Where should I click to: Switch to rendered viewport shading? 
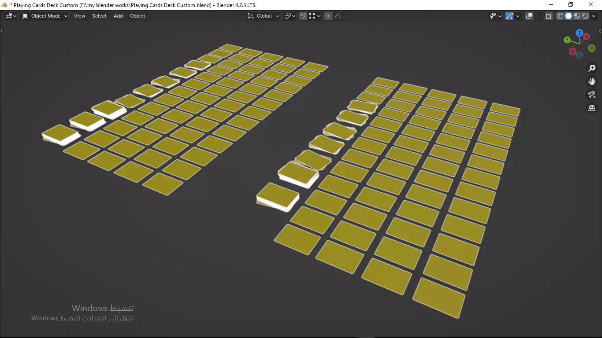point(585,16)
